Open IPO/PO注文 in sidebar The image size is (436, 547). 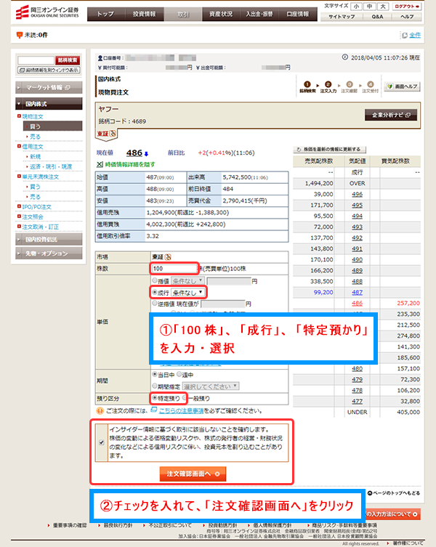tap(36, 207)
